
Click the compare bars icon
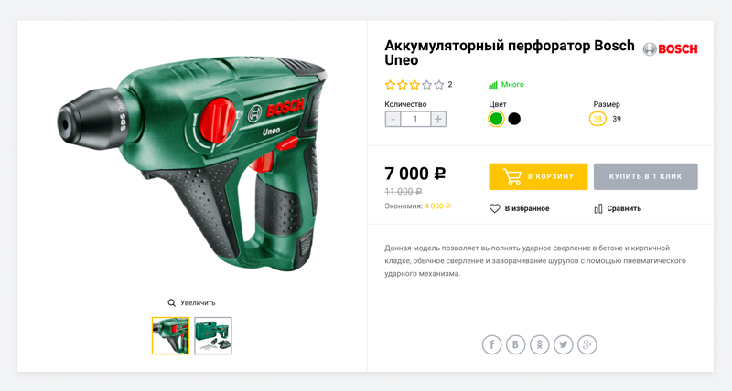click(598, 209)
